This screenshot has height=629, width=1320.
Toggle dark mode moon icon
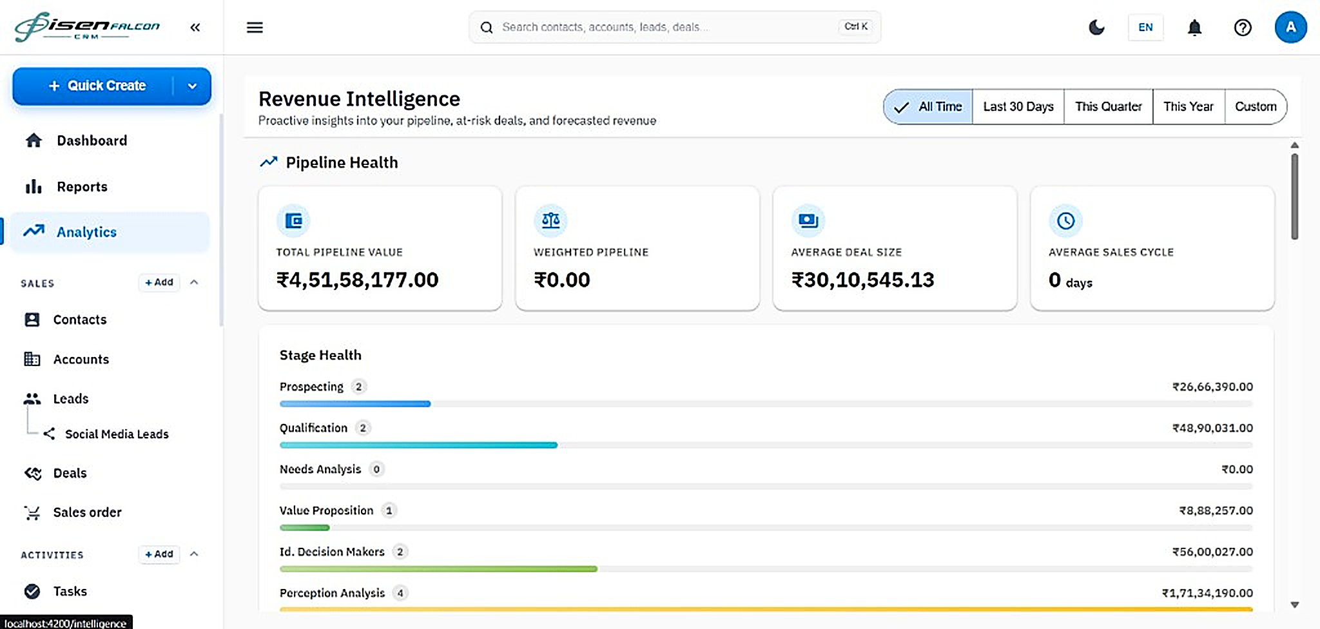coord(1096,27)
